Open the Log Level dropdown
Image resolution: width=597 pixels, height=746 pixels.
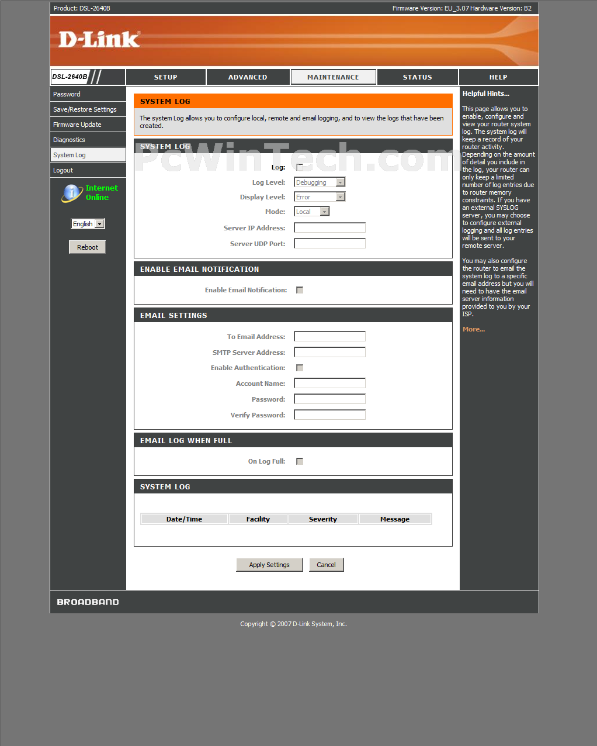[x=320, y=182]
